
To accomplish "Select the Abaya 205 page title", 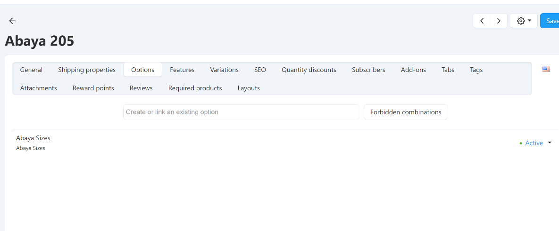I will click(39, 41).
